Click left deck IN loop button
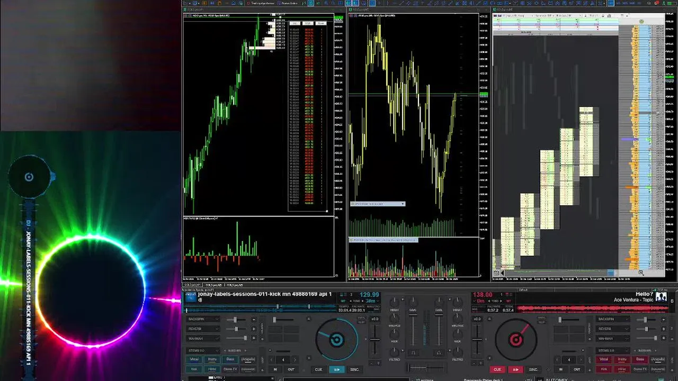678x381 pixels. pos(275,369)
